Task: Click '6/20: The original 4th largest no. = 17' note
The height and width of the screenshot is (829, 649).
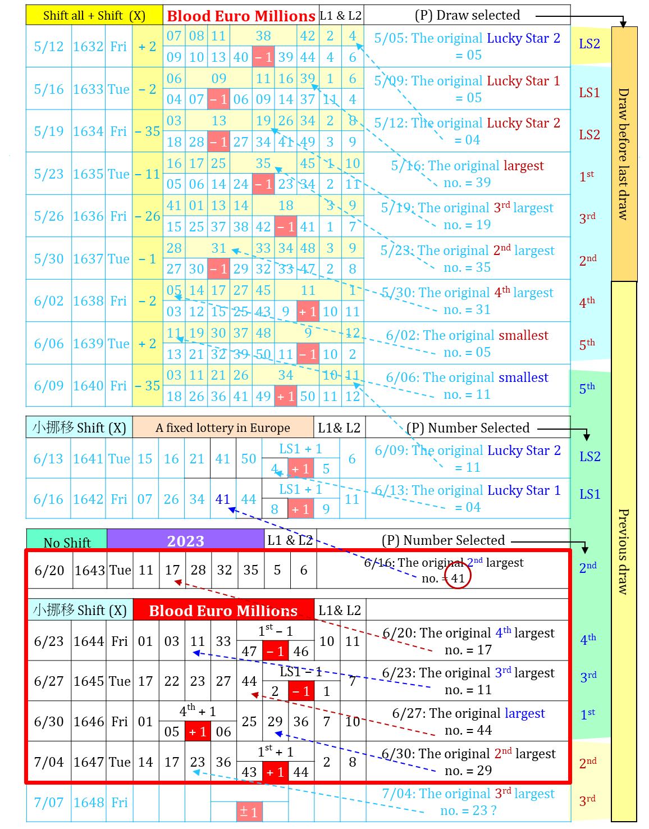Action: click(468, 641)
